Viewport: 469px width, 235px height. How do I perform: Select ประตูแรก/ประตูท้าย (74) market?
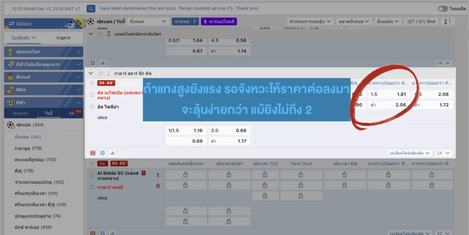(x=38, y=216)
